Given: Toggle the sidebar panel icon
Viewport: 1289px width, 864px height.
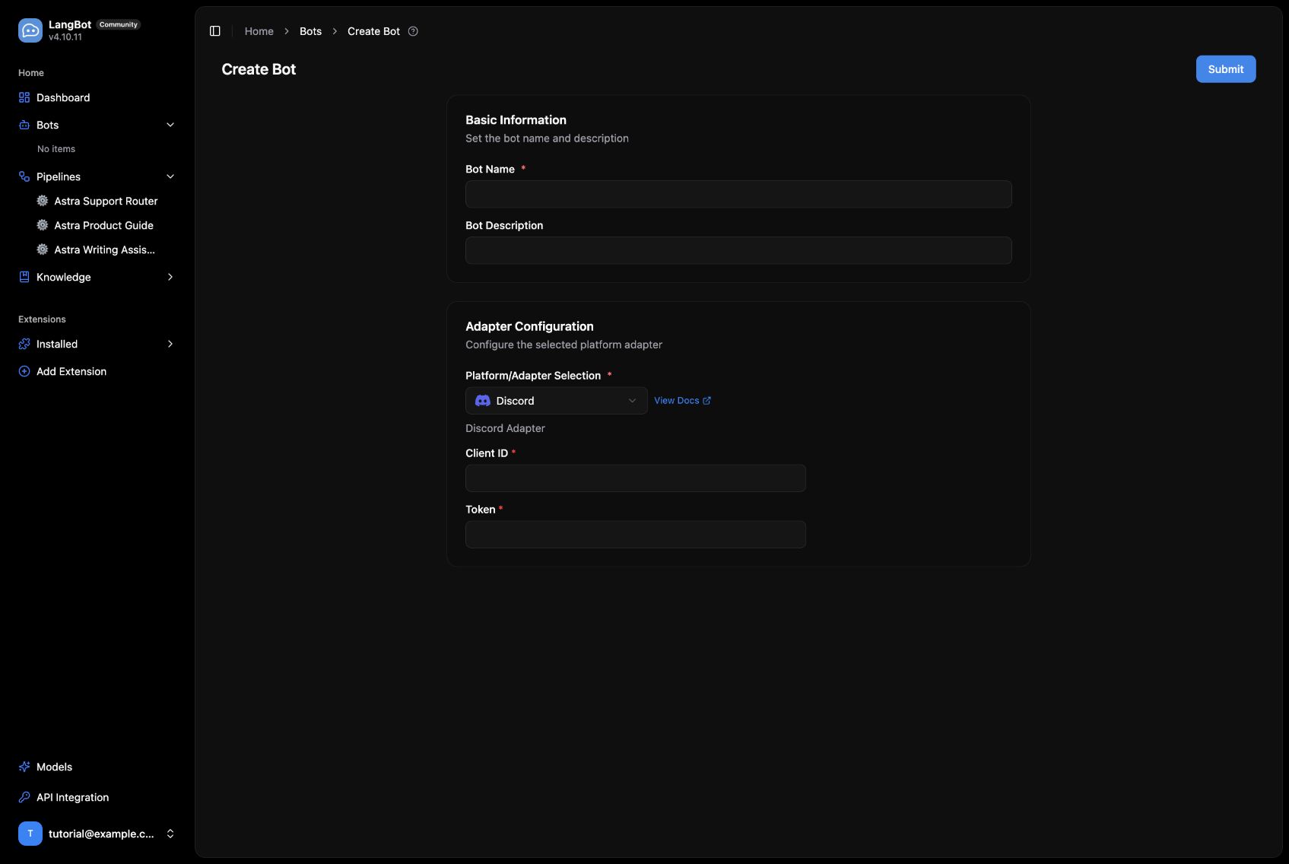Looking at the screenshot, I should [x=215, y=31].
